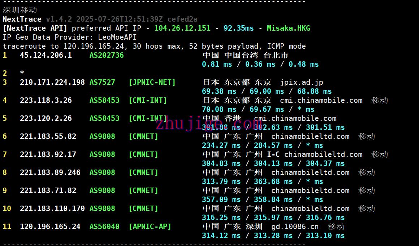The height and width of the screenshot is (246, 419).
Task: Click the NextTrace version title text
Action: coord(22,19)
